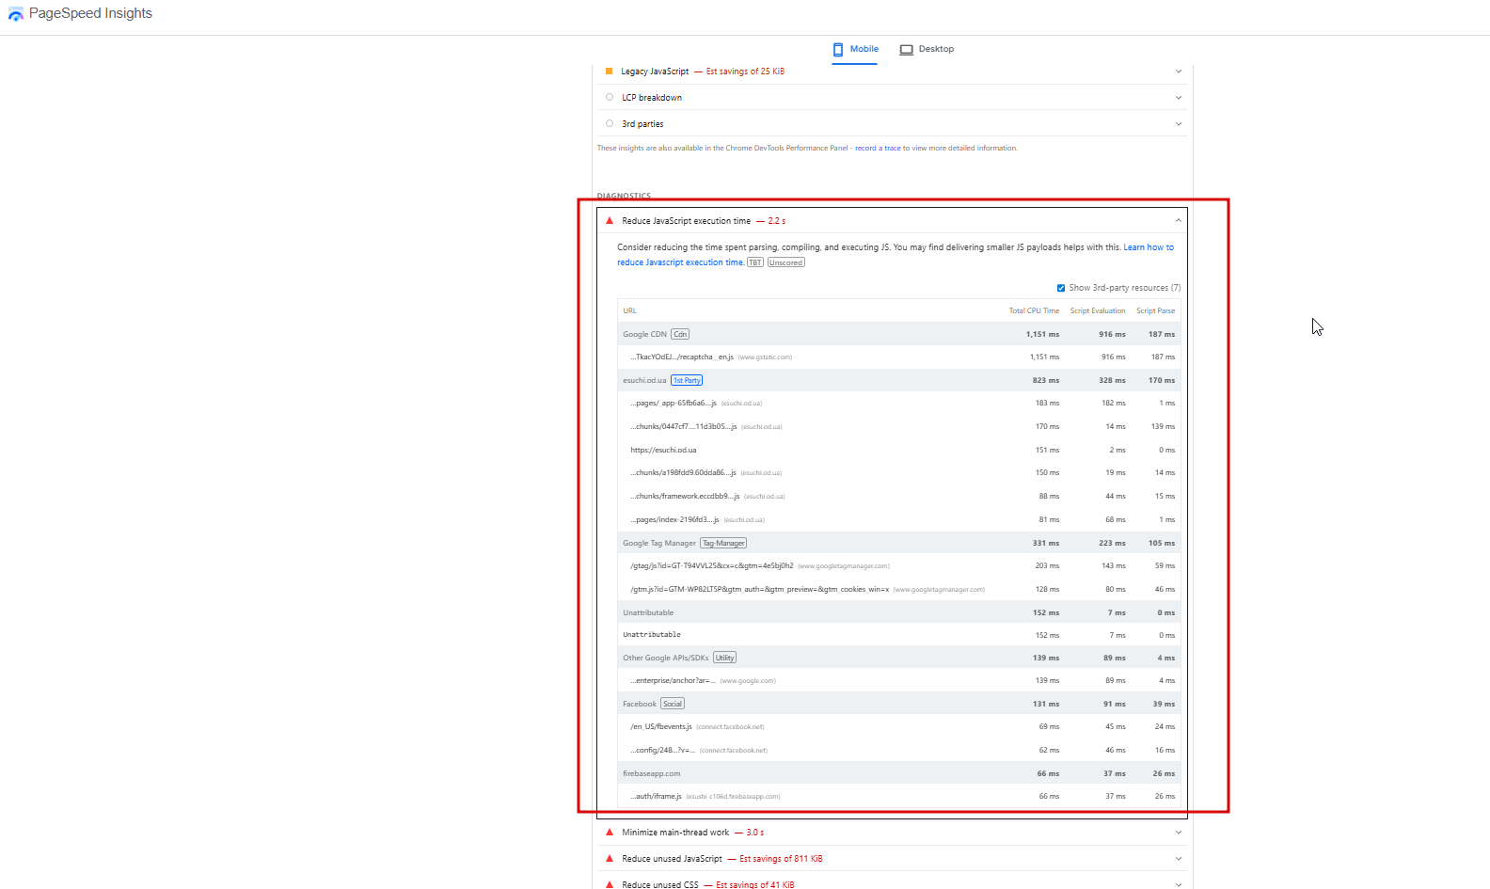
Task: Expand the Legacy JavaScript audit chevron
Action: (x=1178, y=71)
